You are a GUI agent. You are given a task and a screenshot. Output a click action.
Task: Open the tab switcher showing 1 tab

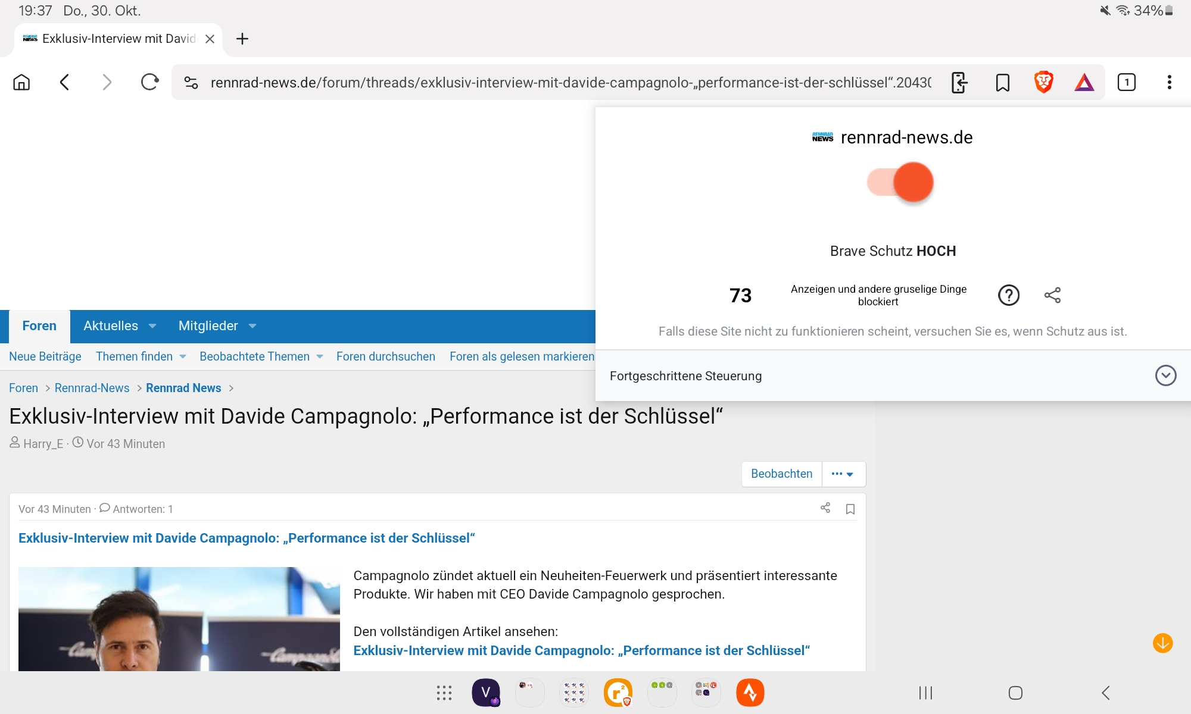coord(1126,82)
